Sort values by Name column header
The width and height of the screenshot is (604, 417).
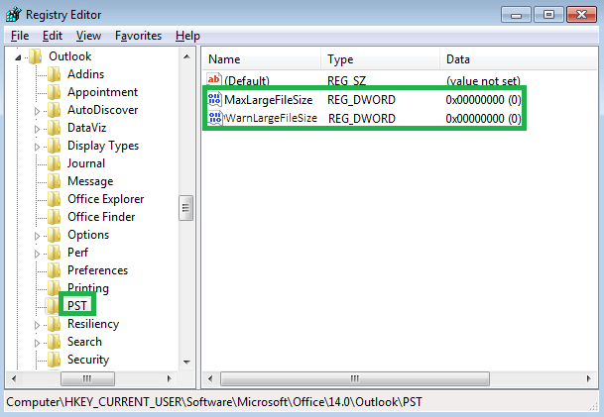[261, 59]
